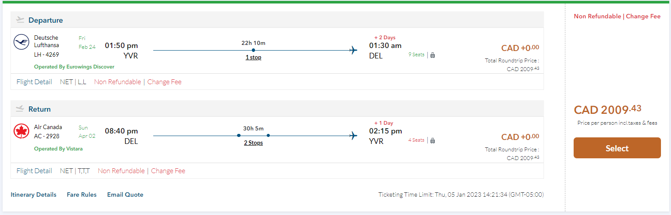Click departure Change Fee link
The width and height of the screenshot is (671, 215).
click(164, 82)
